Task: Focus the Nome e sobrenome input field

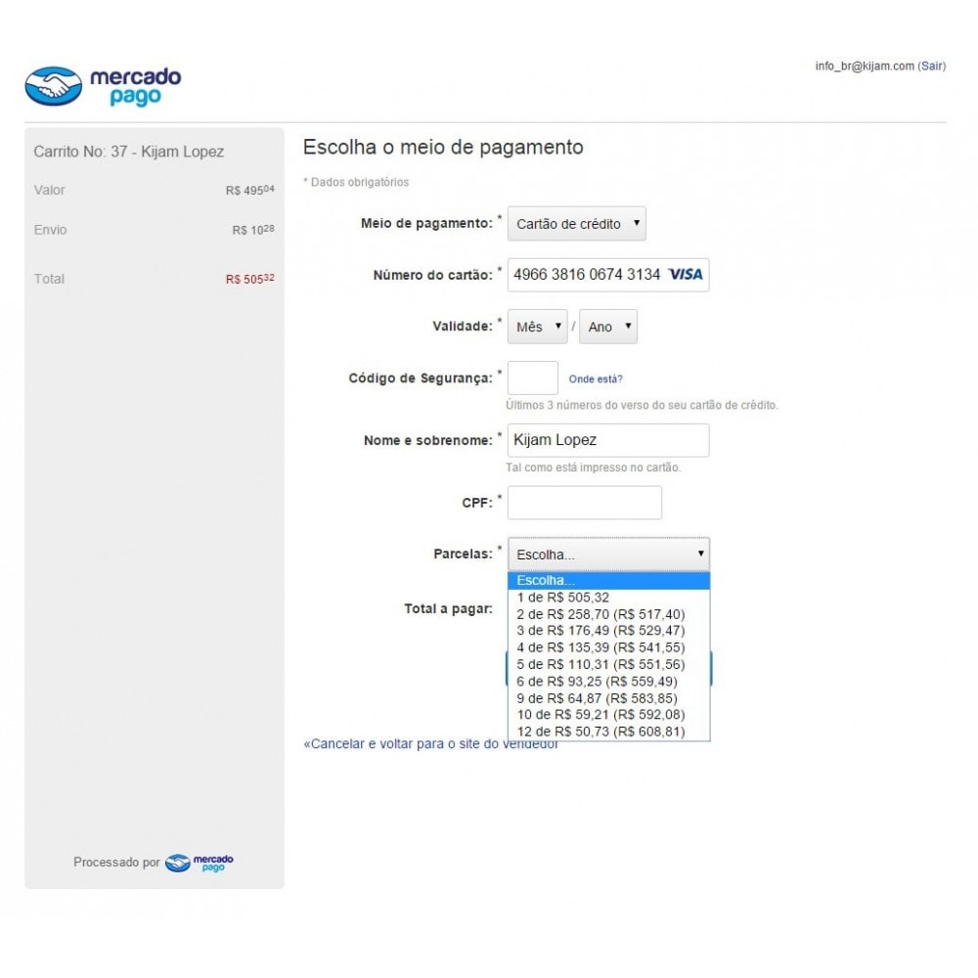Action: click(608, 440)
